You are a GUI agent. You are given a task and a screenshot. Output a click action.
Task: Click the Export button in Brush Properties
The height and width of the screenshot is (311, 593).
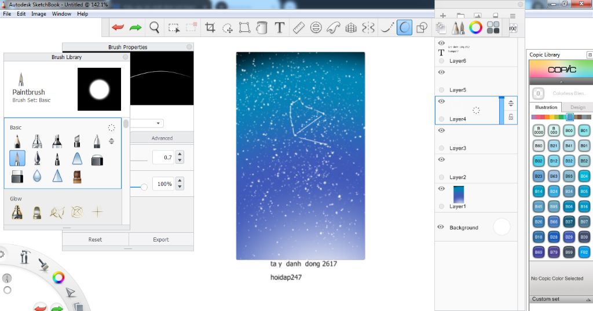(161, 240)
